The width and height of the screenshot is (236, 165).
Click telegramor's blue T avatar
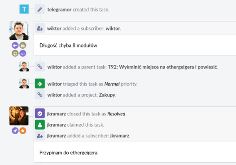click(24, 9)
